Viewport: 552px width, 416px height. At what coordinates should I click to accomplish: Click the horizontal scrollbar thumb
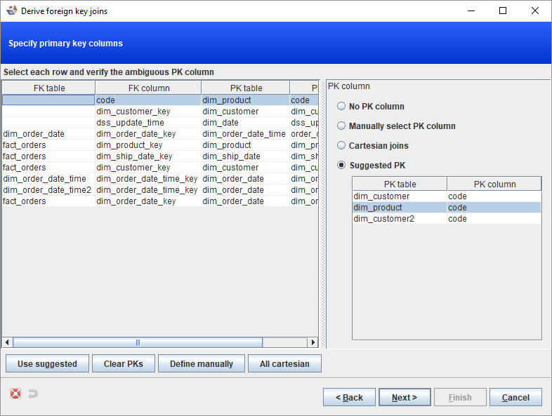(138, 342)
